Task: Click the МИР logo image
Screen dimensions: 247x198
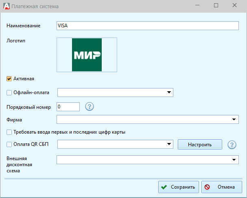Action: [x=87, y=55]
